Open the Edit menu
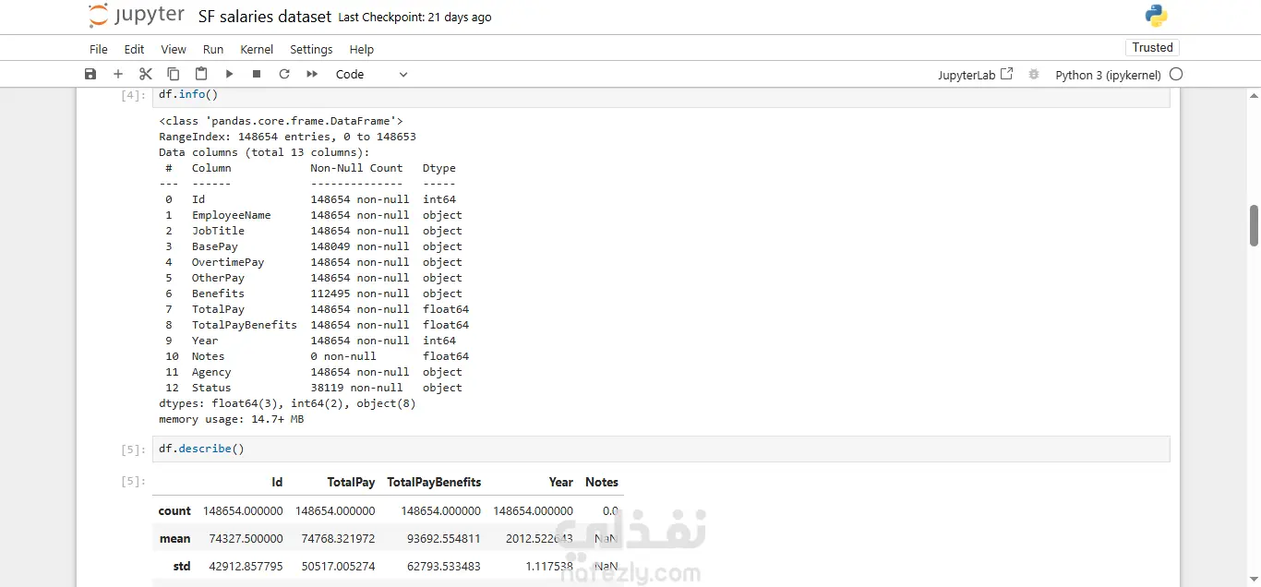The width and height of the screenshot is (1261, 587). point(135,49)
